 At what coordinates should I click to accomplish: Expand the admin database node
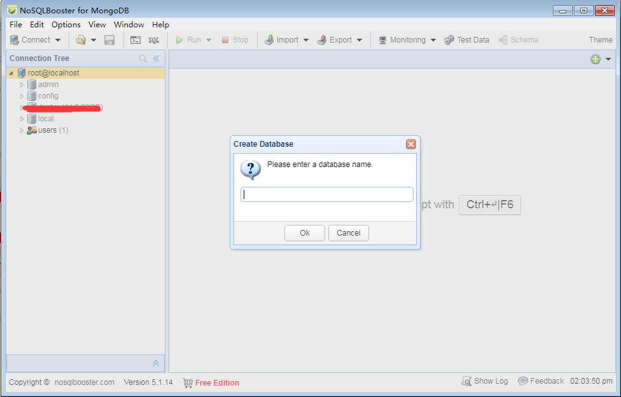(x=21, y=84)
